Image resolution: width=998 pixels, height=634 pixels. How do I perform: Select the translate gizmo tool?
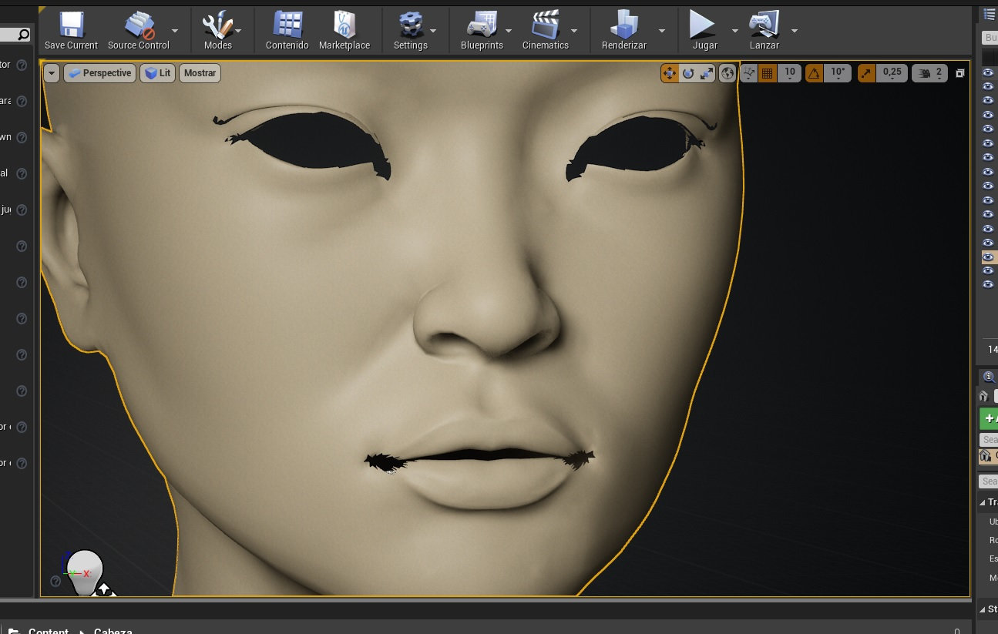pos(669,73)
